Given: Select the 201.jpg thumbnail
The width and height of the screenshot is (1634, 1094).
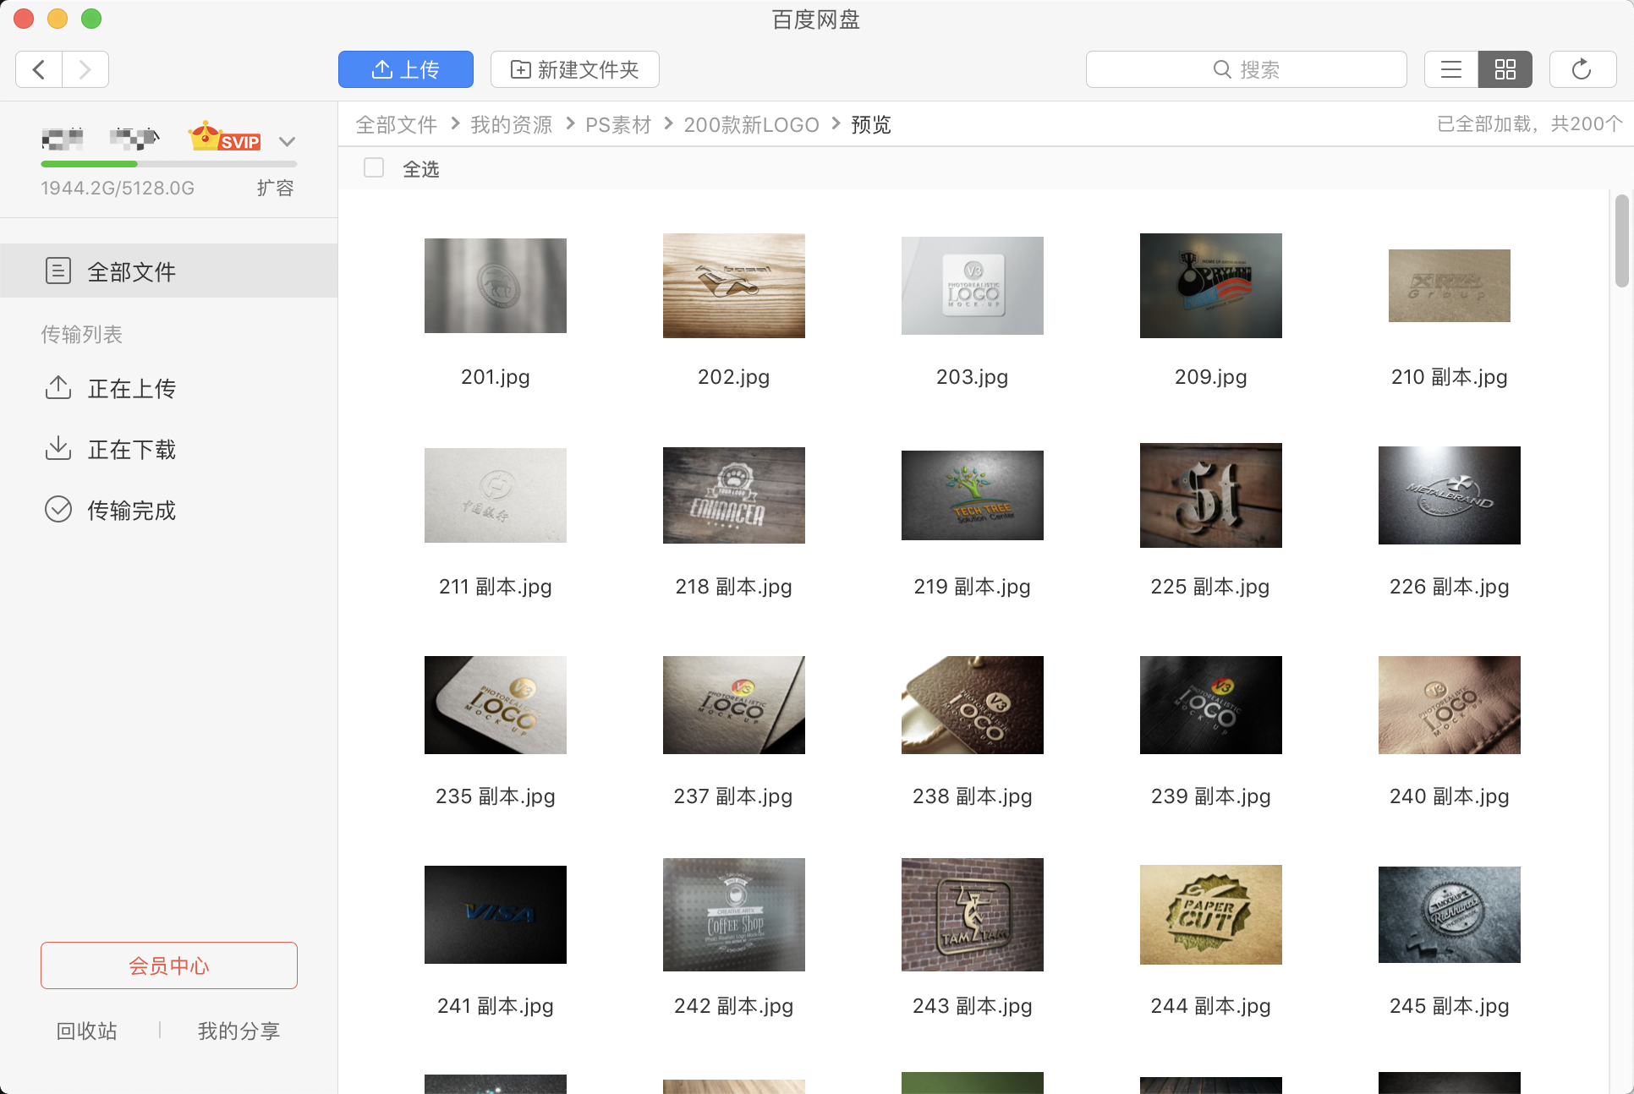Looking at the screenshot, I should point(496,286).
